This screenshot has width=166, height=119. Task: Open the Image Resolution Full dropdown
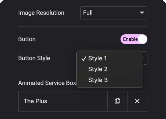tap(114, 13)
